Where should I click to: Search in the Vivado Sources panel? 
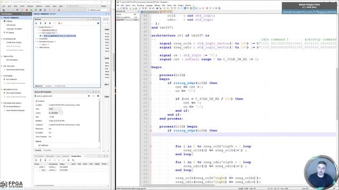(x=36, y=23)
